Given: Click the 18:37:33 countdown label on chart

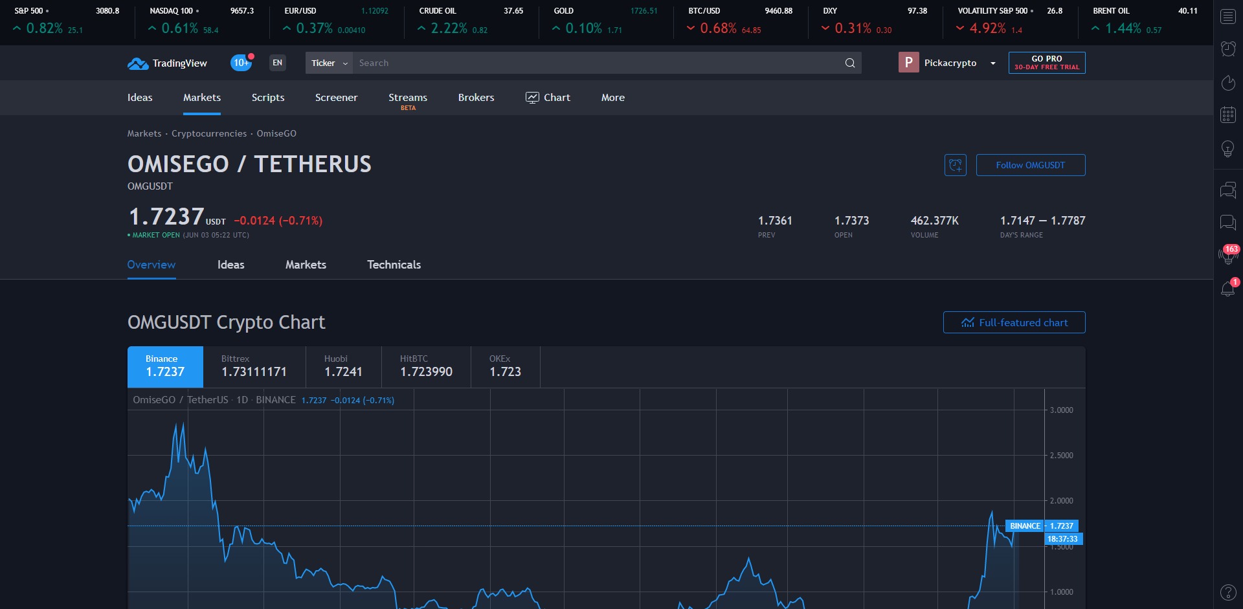Looking at the screenshot, I should [1063, 539].
